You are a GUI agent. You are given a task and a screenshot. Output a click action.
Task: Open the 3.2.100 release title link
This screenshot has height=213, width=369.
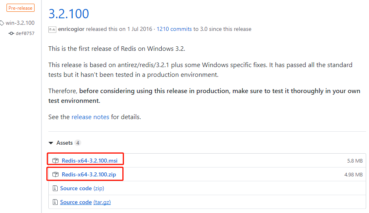pos(68,13)
